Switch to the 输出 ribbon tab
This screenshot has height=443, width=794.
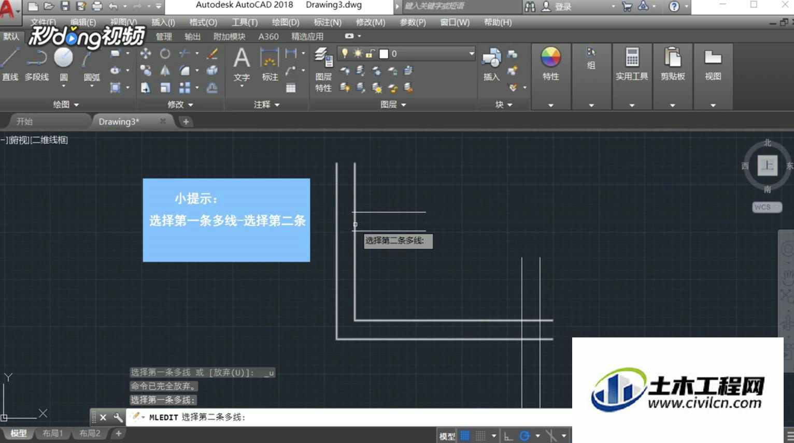point(192,37)
